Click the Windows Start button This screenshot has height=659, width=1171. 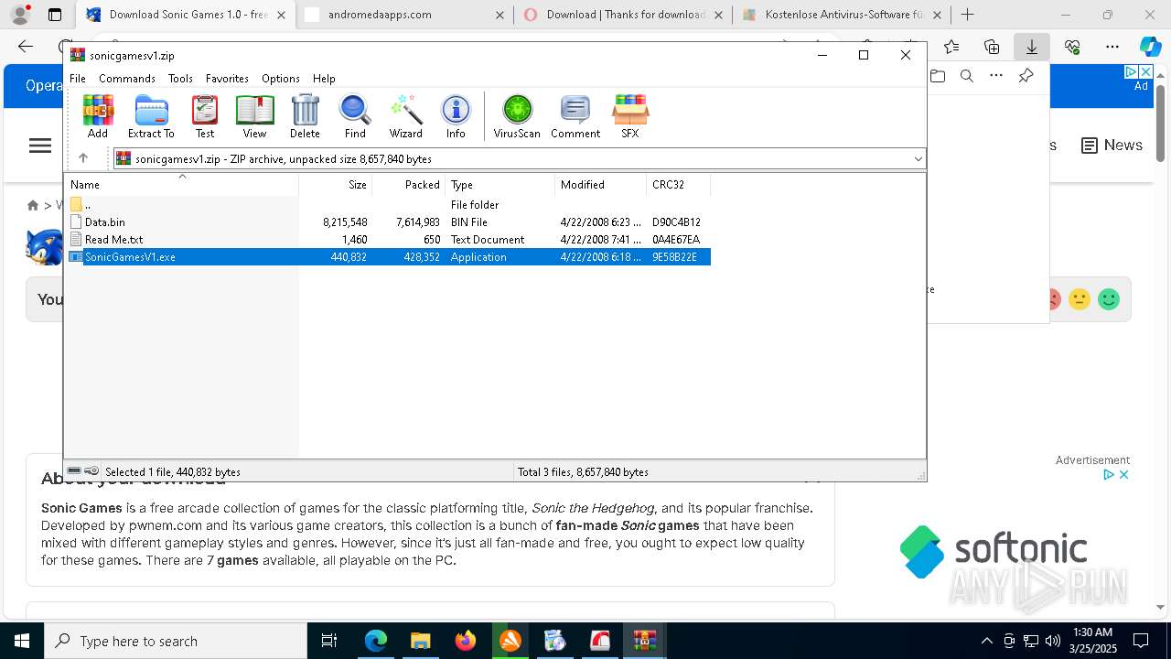coord(22,641)
